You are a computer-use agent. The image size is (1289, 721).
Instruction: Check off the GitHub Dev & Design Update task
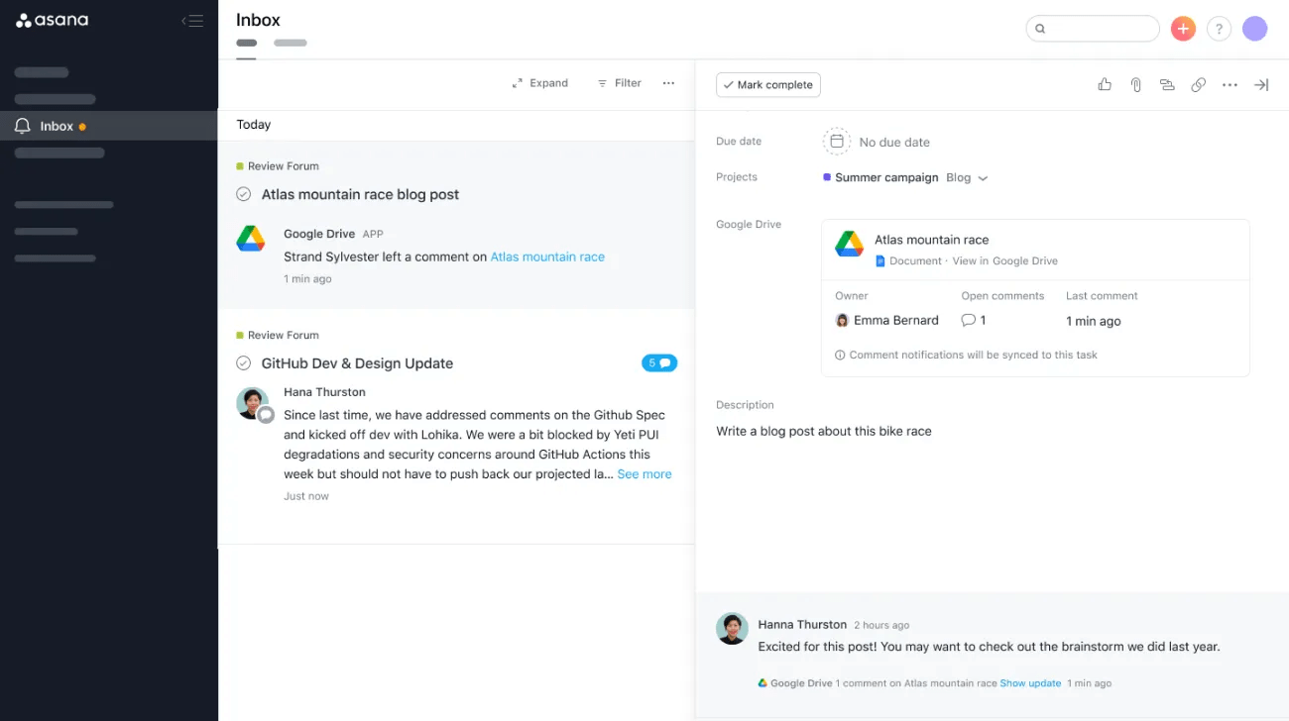tap(243, 363)
